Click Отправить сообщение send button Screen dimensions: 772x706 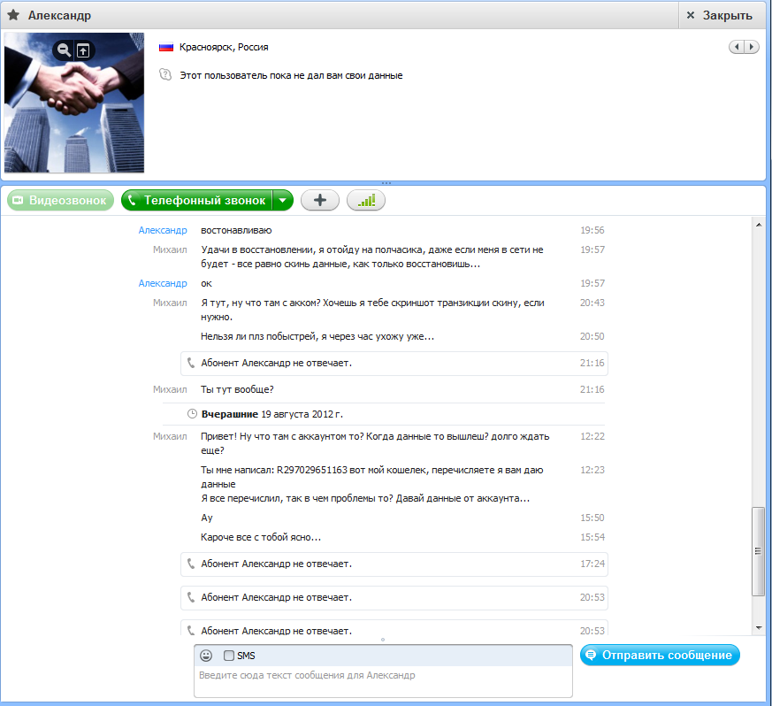(660, 655)
